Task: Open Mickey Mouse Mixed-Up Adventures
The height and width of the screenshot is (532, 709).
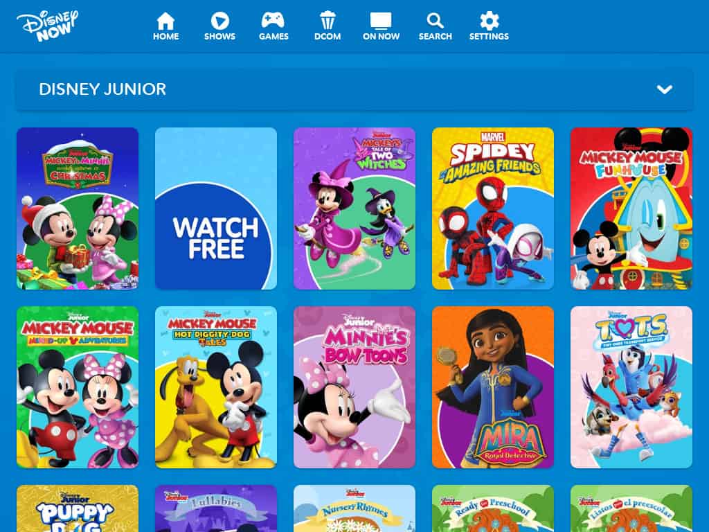Action: coord(78,387)
